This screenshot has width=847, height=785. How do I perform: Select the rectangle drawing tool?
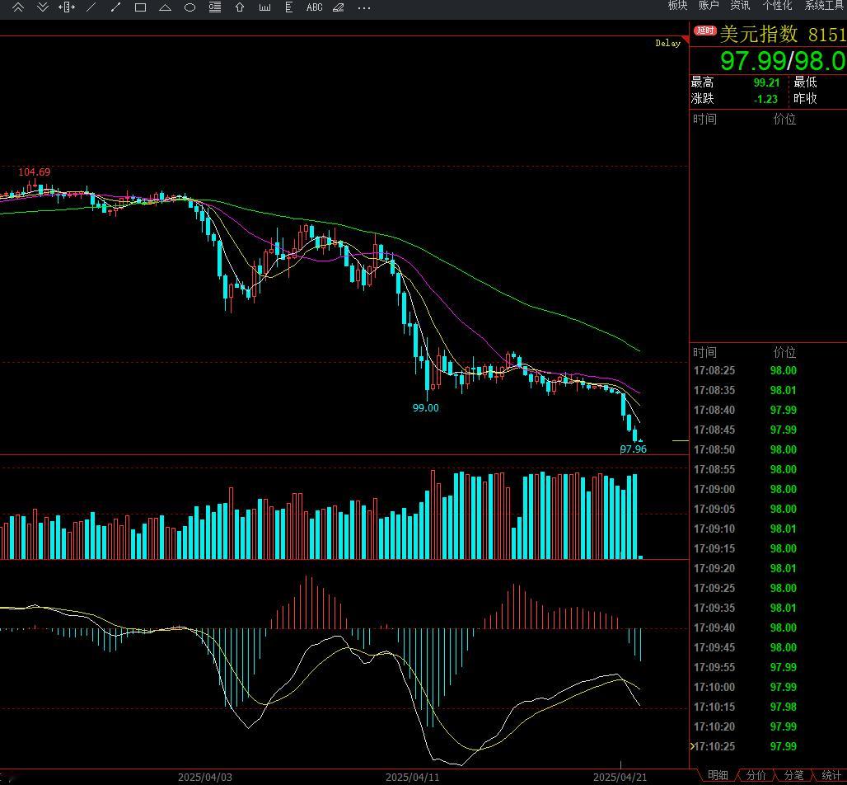(x=140, y=7)
